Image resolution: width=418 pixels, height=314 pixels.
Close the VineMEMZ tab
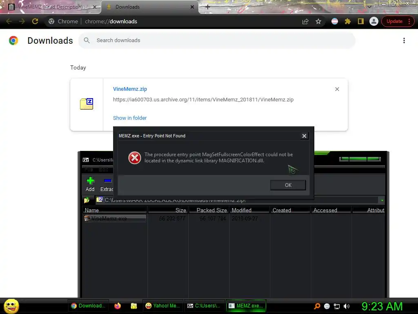(x=94, y=7)
